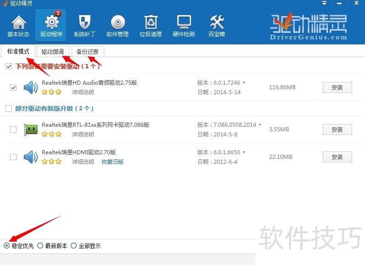
Task: Expand version dropdown for 7.086.0508.2014
Action: (260, 125)
